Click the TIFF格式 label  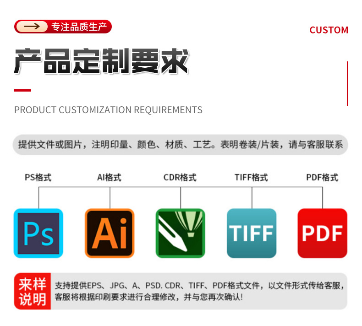tap(252, 177)
